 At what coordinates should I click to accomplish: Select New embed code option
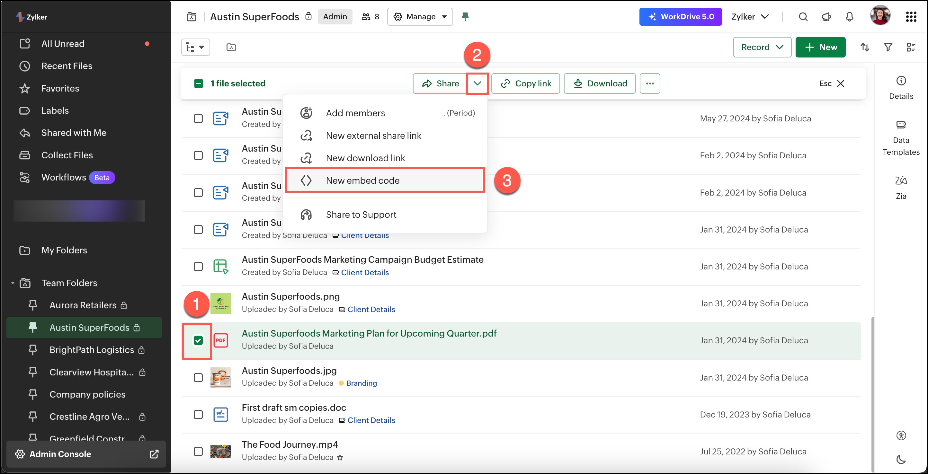click(x=385, y=180)
